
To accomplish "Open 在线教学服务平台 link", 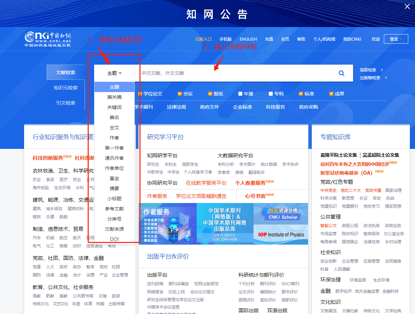I will (x=206, y=183).
